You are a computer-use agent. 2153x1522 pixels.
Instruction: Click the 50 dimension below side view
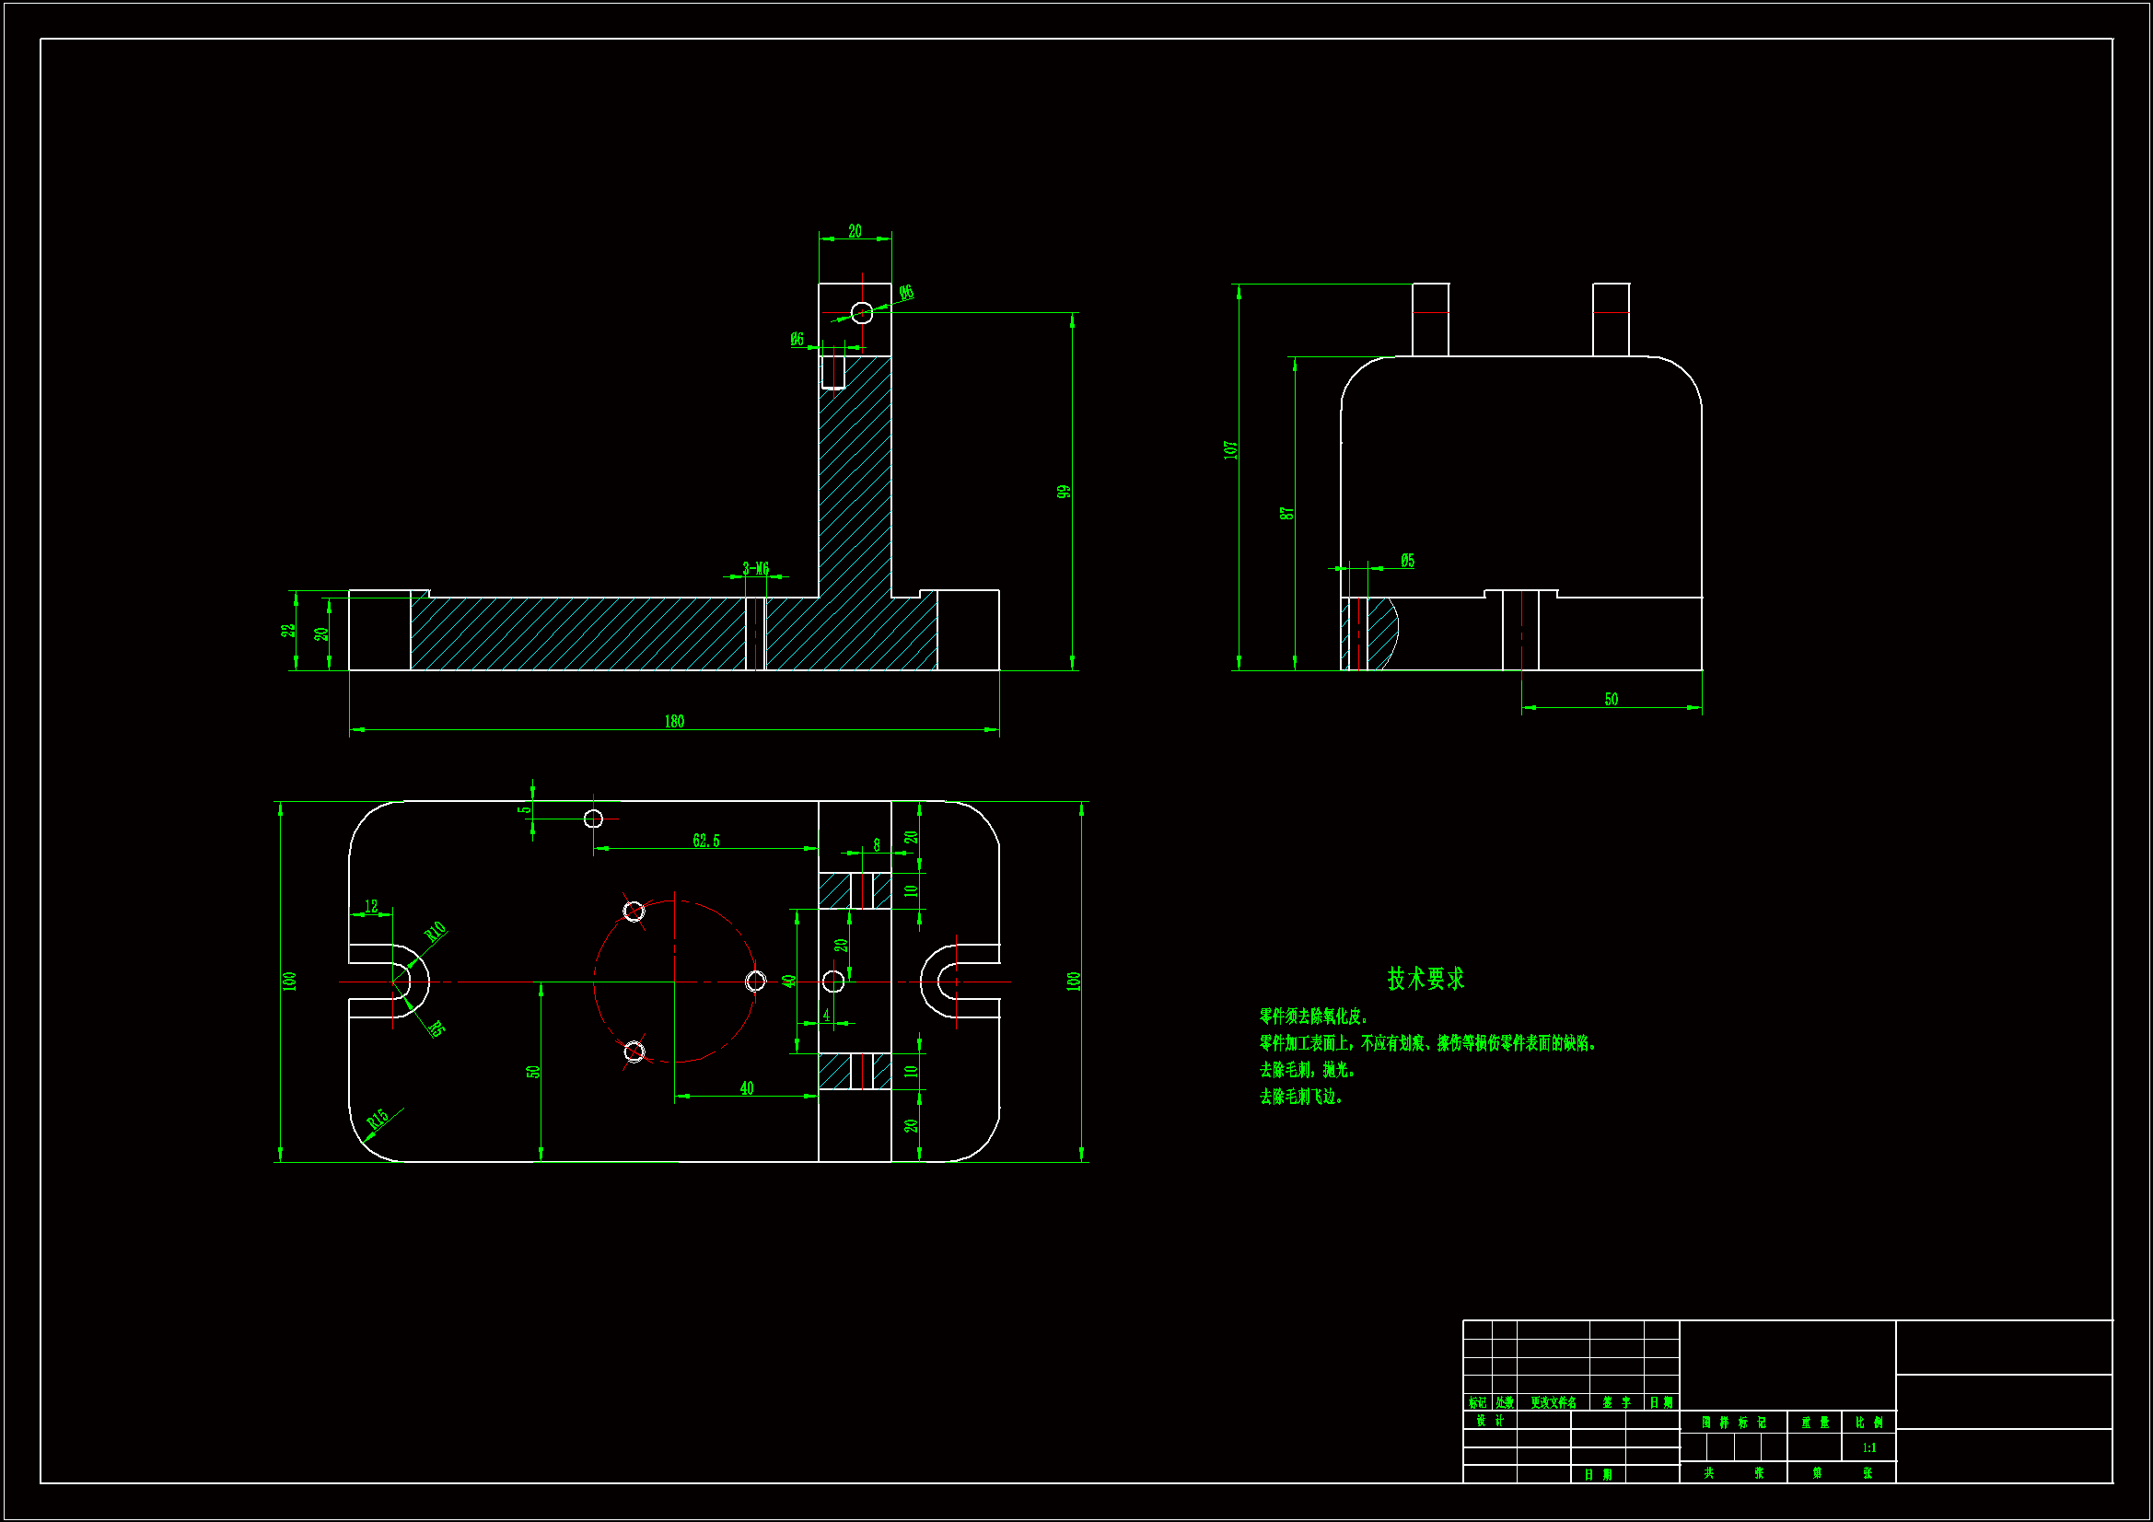coord(1611,700)
